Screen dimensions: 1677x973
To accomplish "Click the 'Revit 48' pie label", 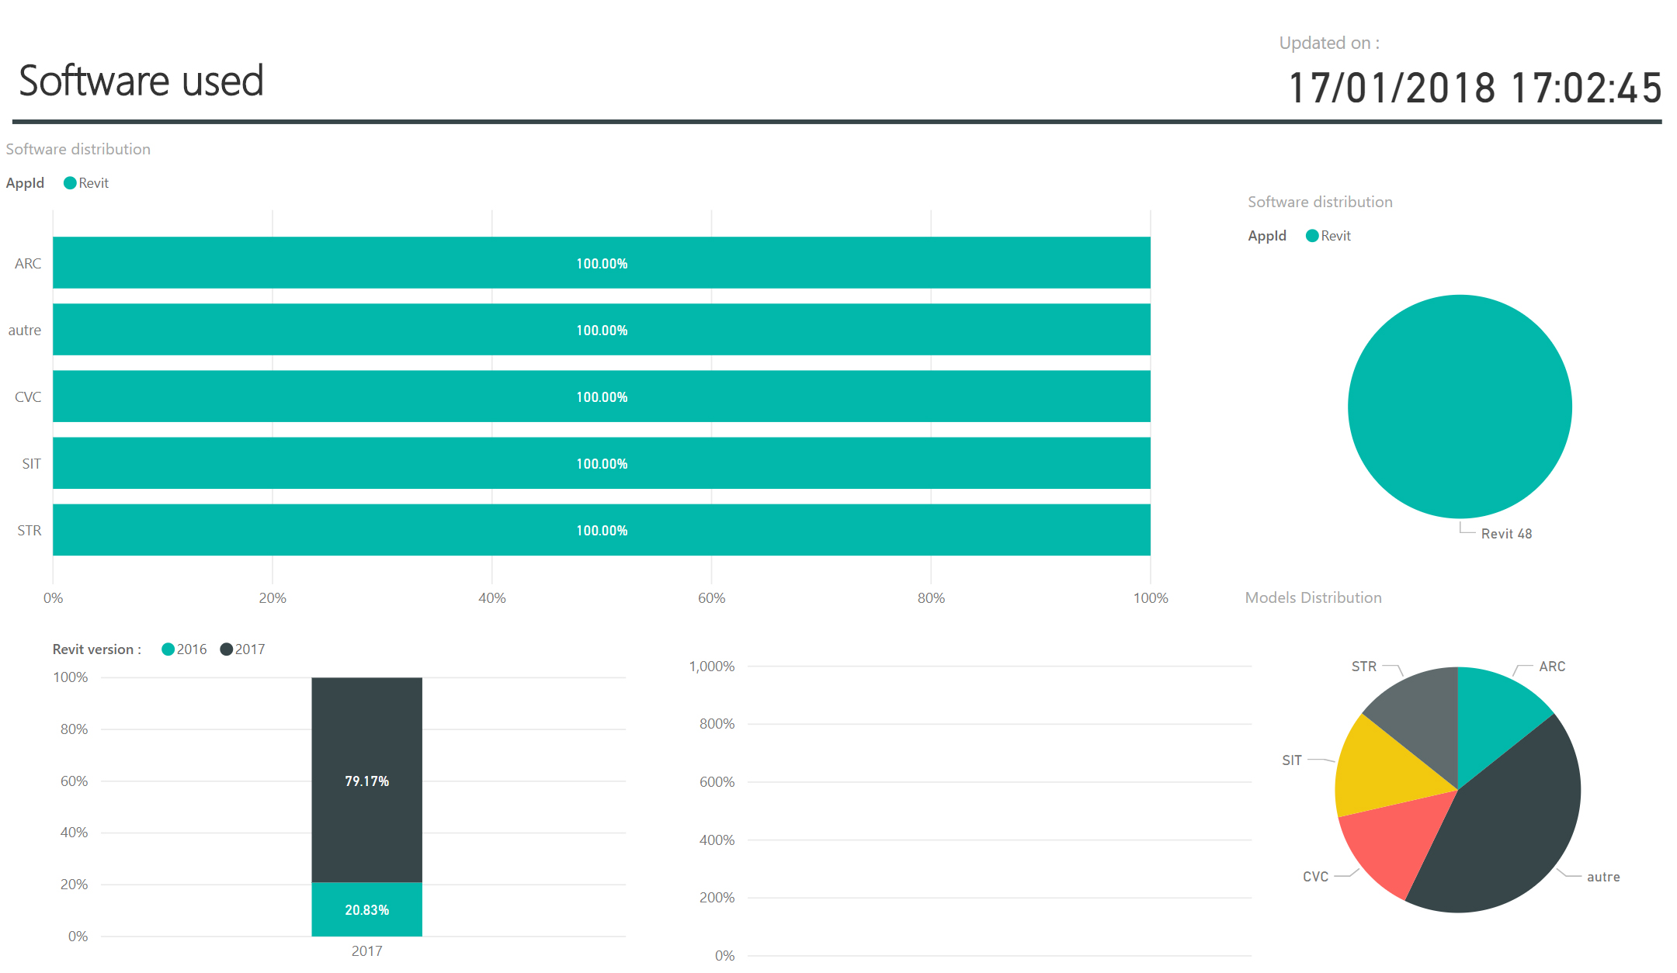I will (x=1506, y=534).
